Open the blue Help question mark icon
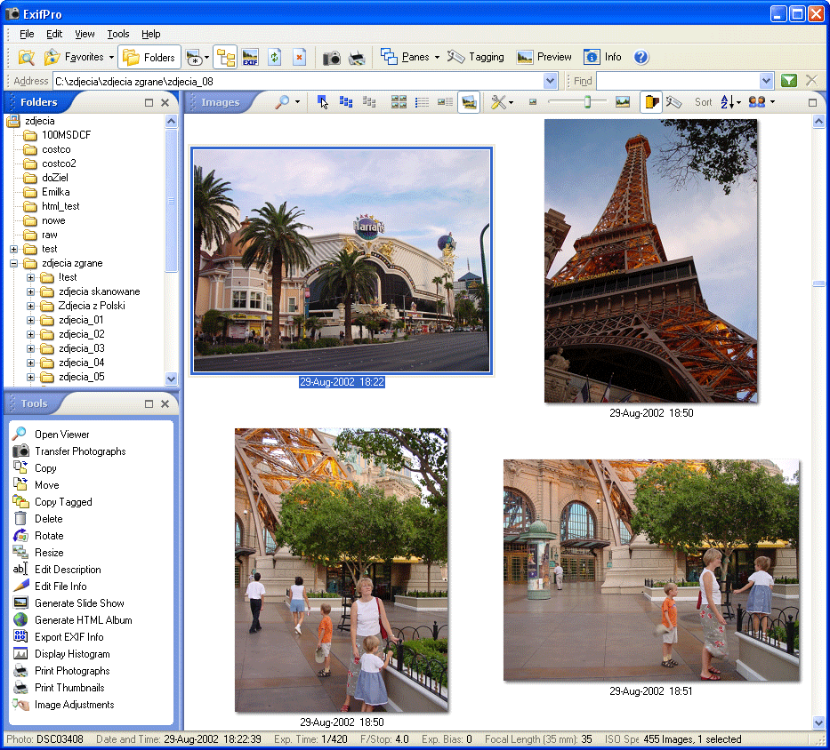 coord(641,57)
